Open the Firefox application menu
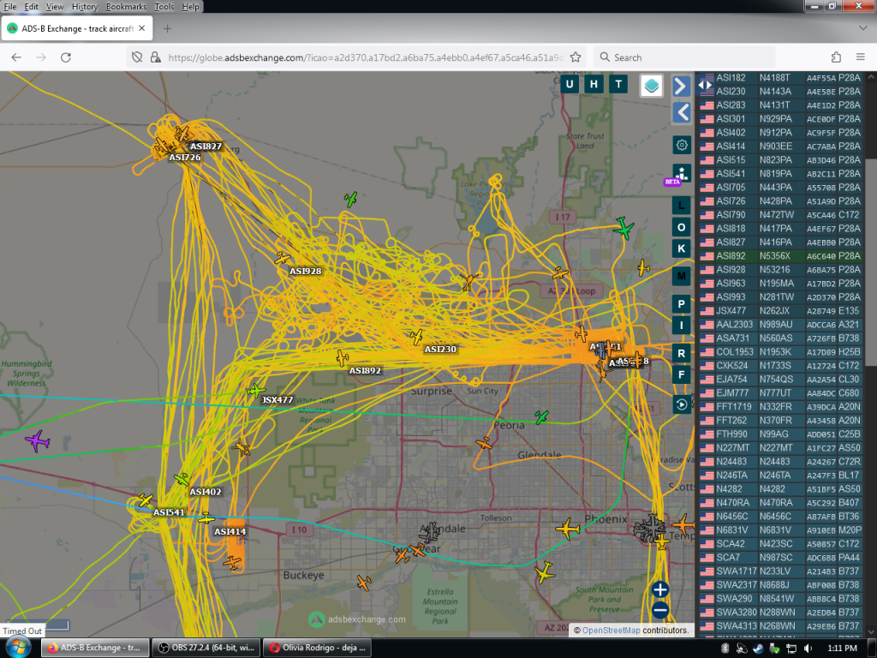 pyautogui.click(x=861, y=57)
